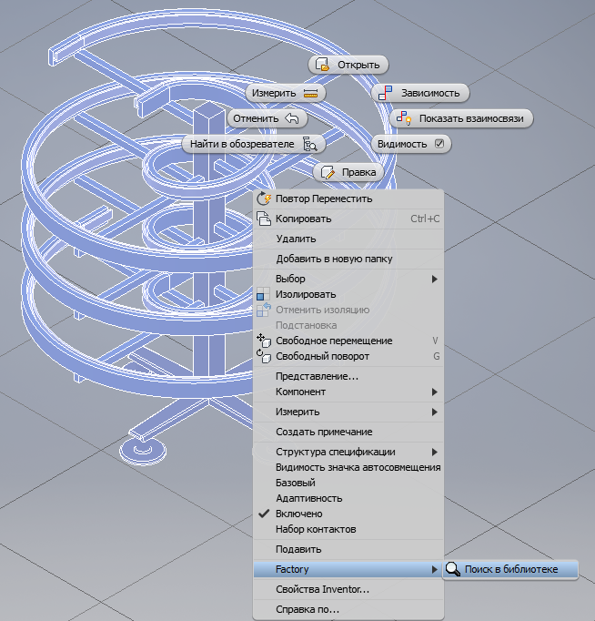Click the Отменить изоляцию icon

pyautogui.click(x=264, y=310)
